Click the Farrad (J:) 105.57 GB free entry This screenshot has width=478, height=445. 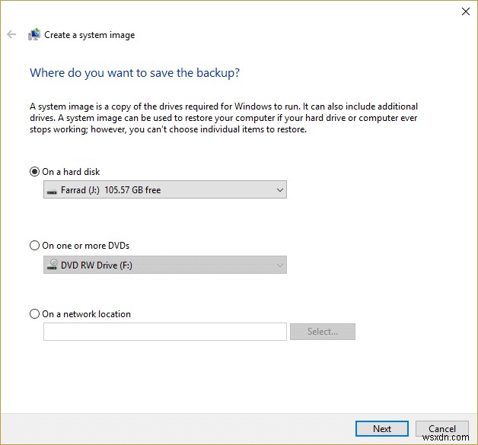111,190
